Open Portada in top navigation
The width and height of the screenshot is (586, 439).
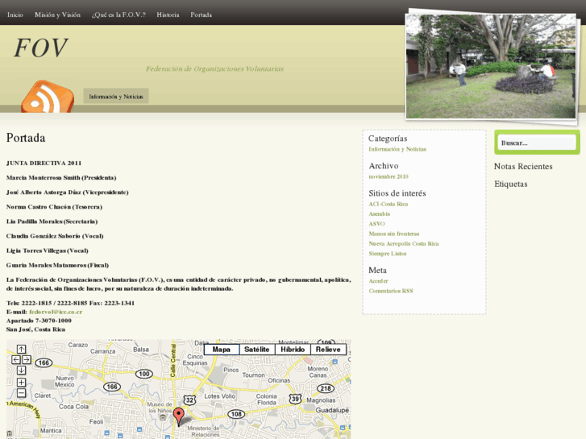tap(201, 15)
